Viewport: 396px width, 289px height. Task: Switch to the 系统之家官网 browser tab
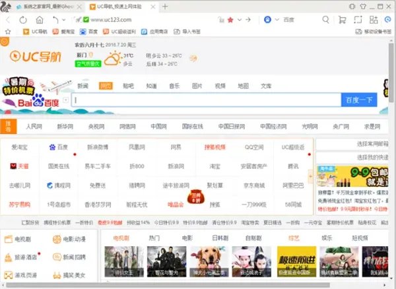[48, 7]
